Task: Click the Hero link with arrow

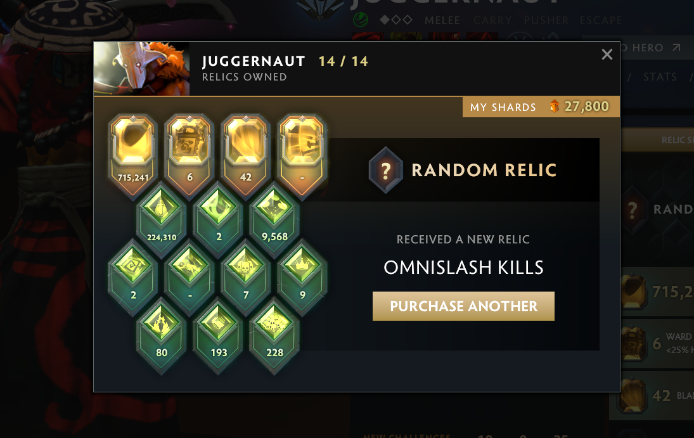Action: point(650,48)
